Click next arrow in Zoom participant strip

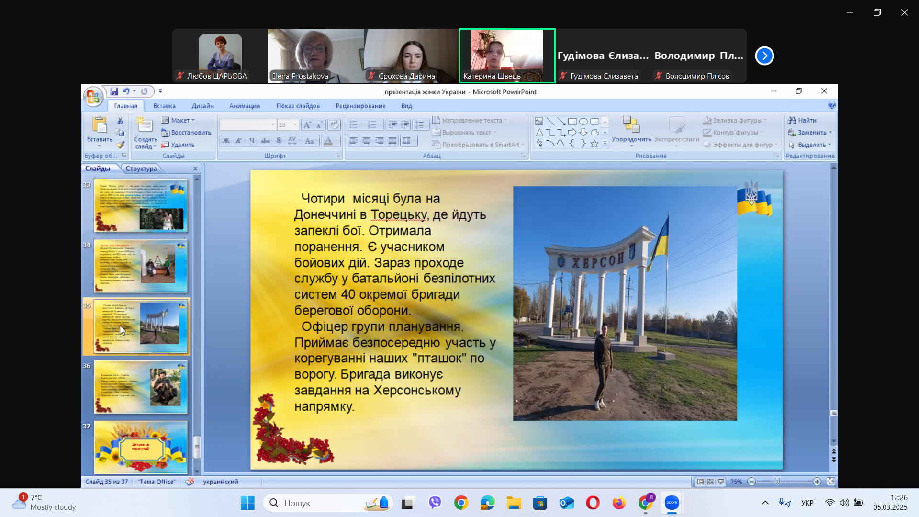[764, 56]
